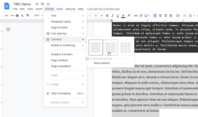Toggle bold formatting
The width and height of the screenshot is (198, 117).
pos(107,16)
